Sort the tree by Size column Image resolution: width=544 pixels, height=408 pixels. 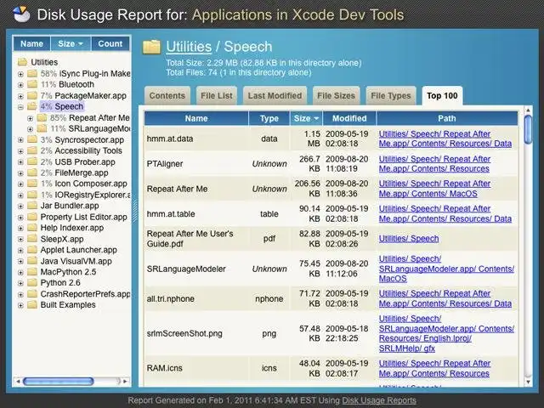(x=71, y=43)
